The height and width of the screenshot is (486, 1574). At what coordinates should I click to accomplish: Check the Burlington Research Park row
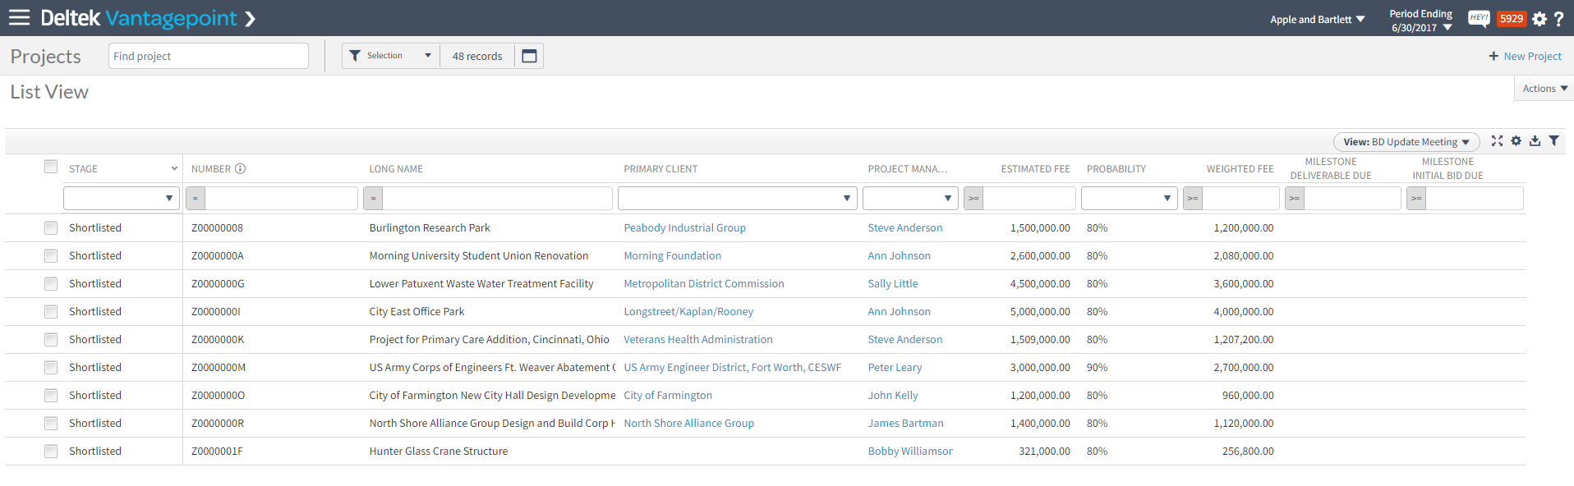(x=51, y=227)
